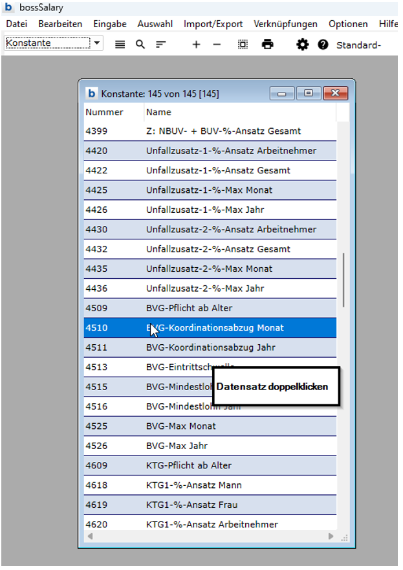
Task: Click the minus icon to delete record
Action: click(217, 45)
